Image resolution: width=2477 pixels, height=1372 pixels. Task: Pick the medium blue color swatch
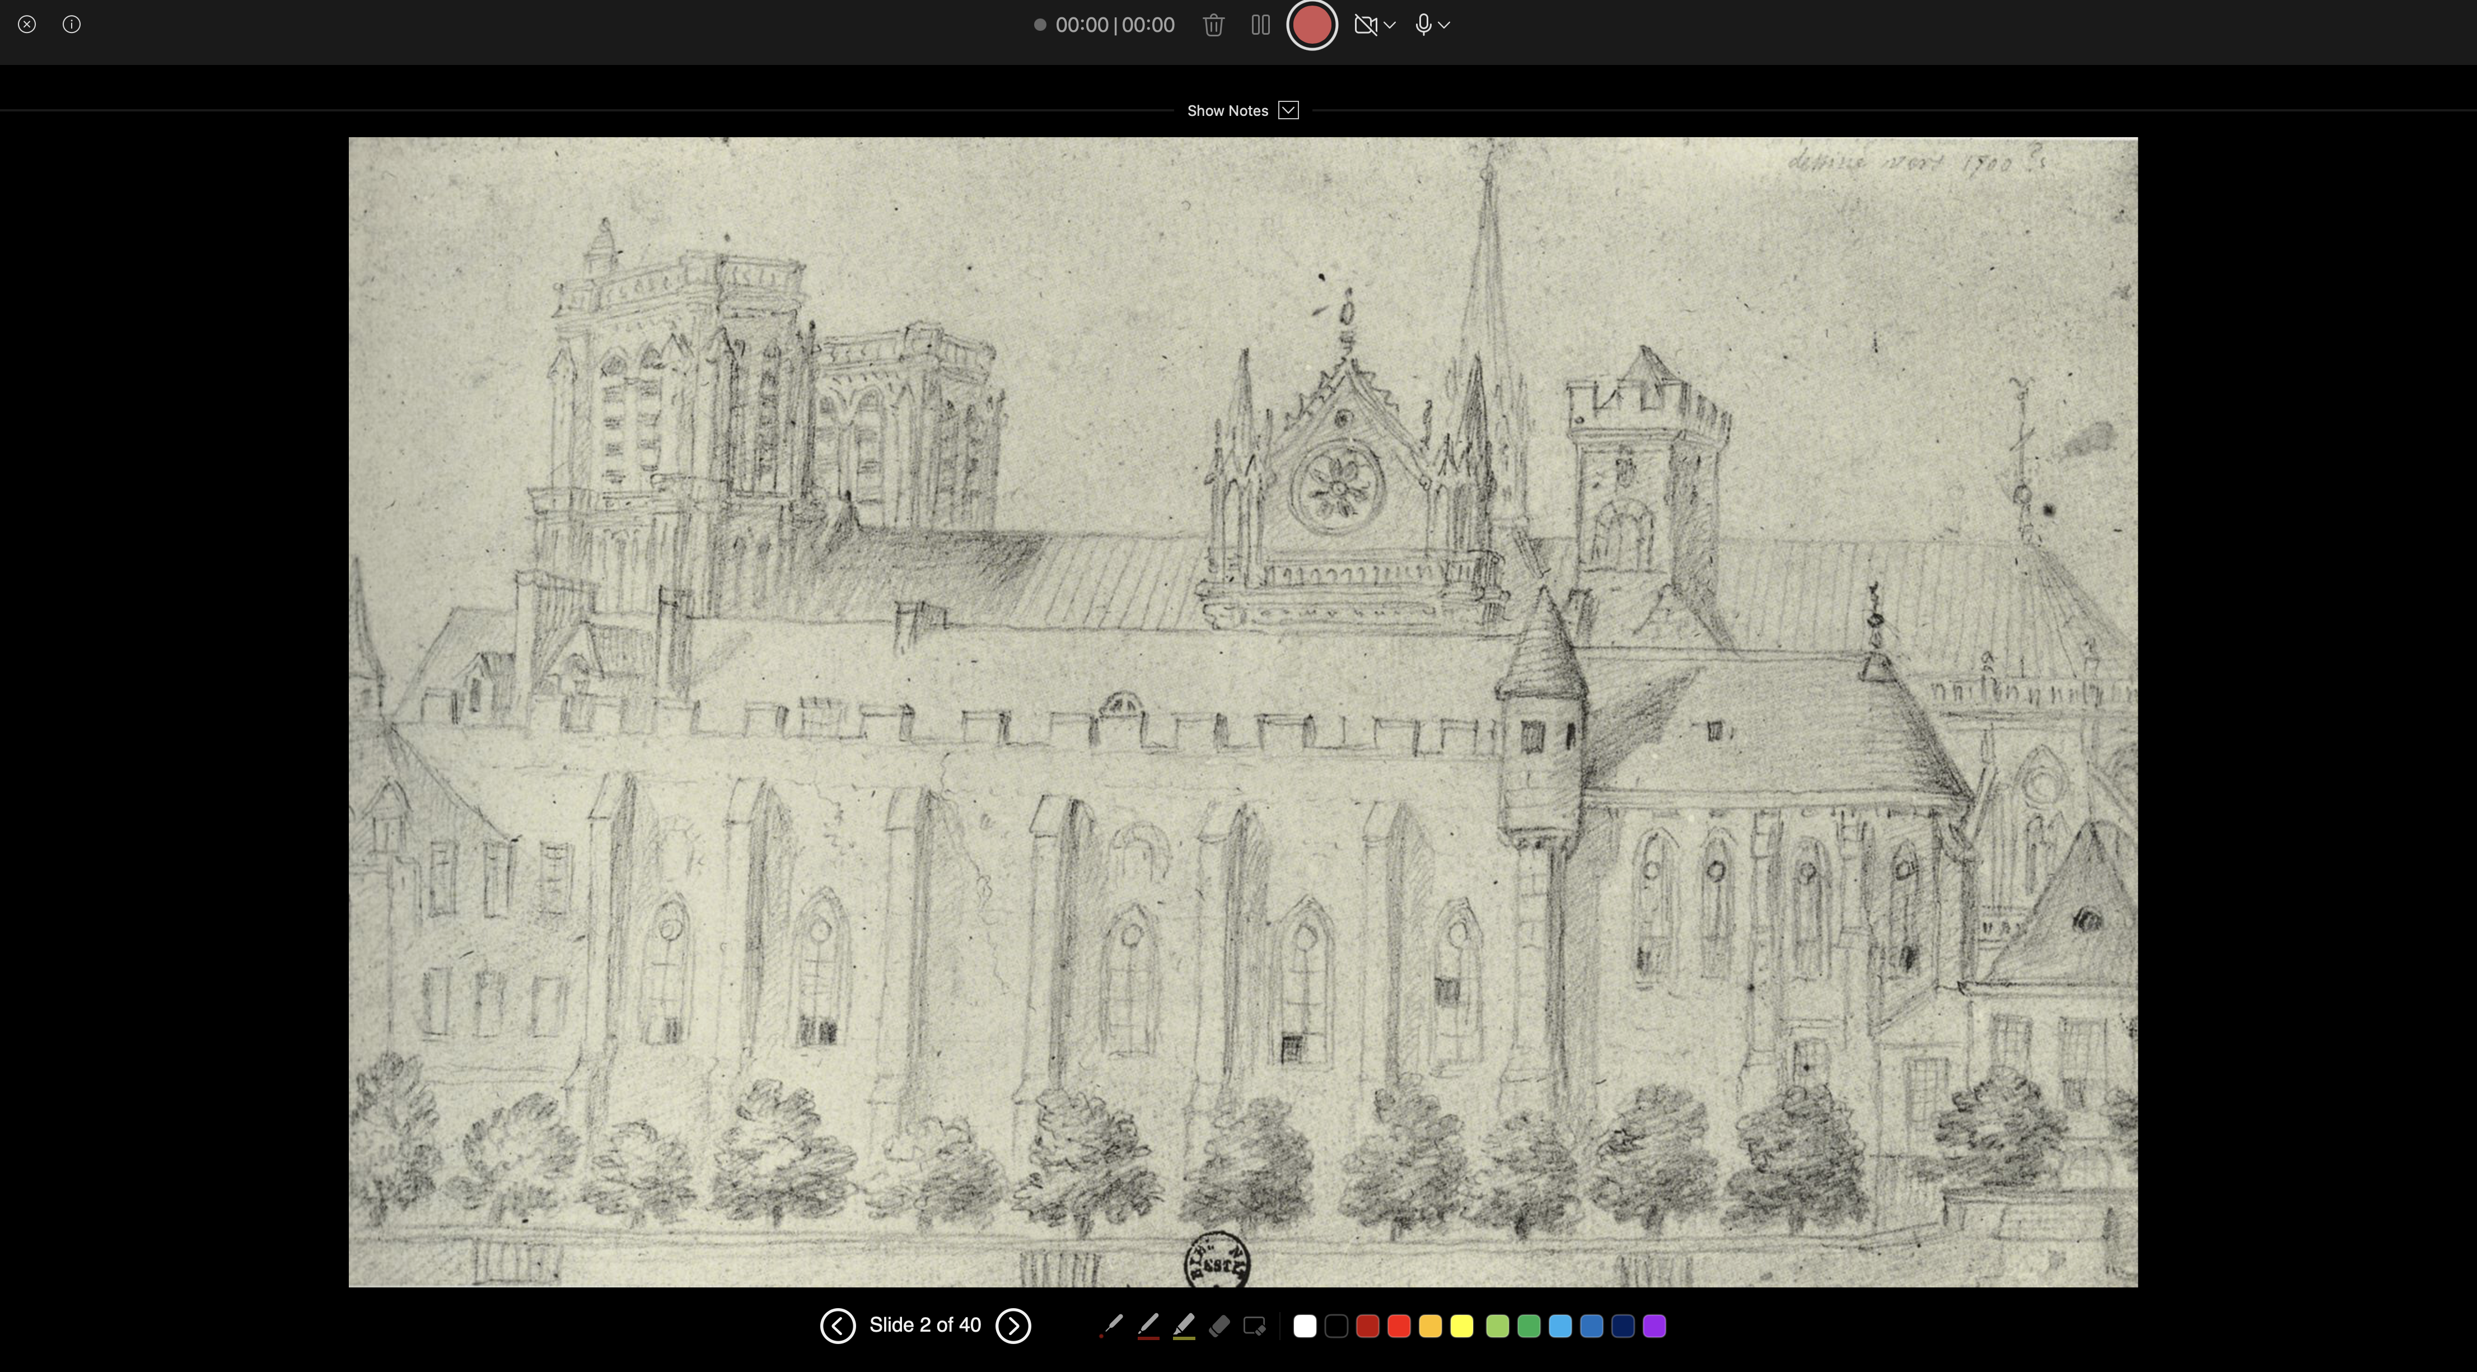(1591, 1326)
